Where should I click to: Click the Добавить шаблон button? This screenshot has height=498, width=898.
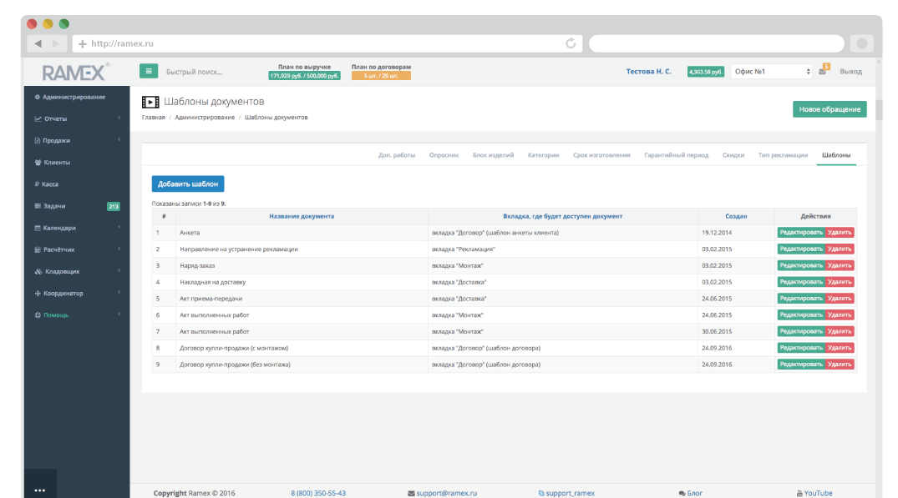coord(188,184)
